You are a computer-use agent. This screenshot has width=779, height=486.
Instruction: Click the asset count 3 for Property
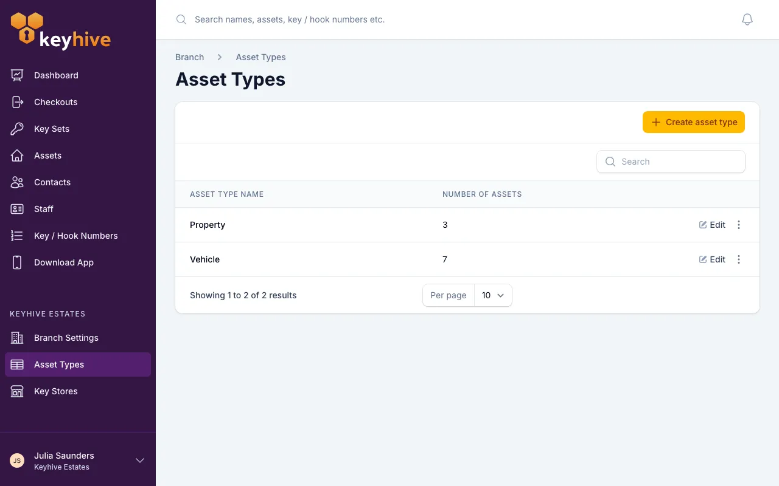pos(445,225)
